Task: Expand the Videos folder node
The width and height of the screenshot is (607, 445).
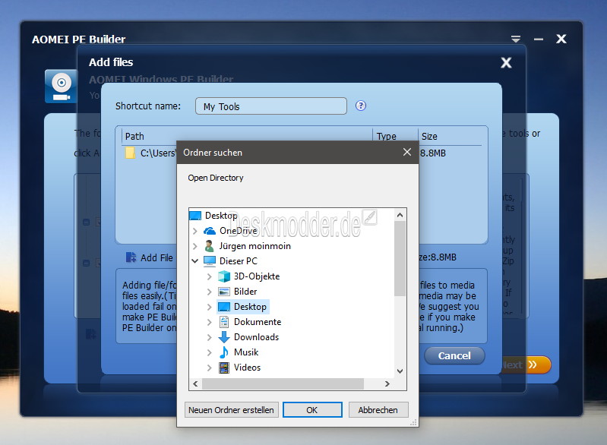Action: point(210,368)
